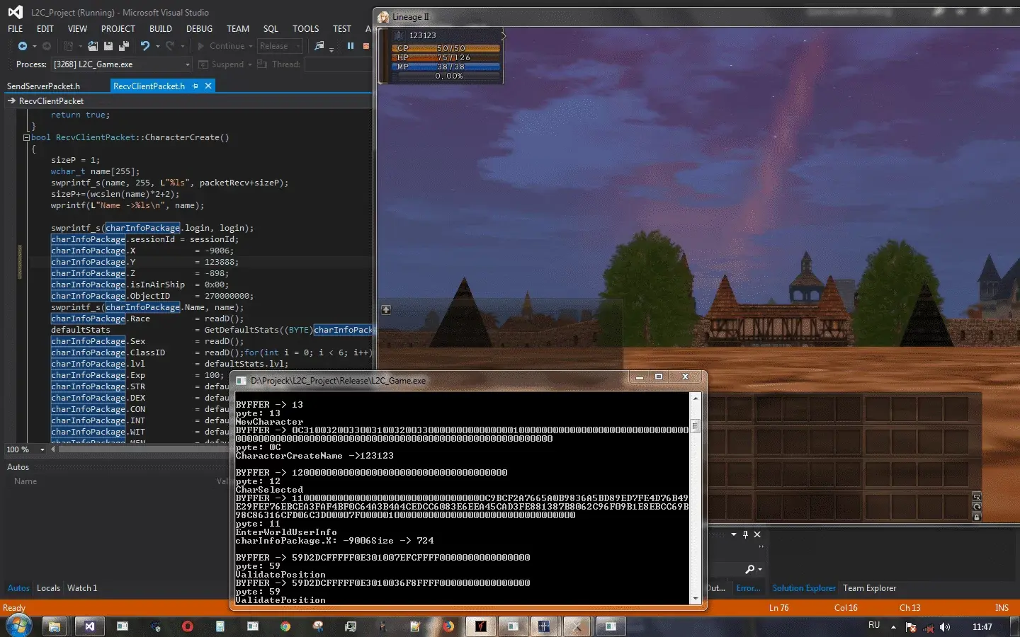Pin the Visual Studio side panel
The width and height of the screenshot is (1020, 637).
[x=745, y=534]
